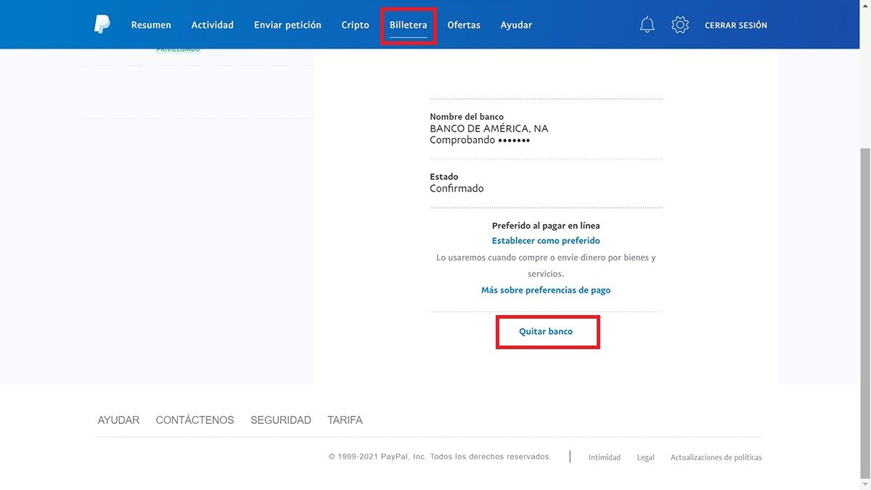Screen dimensions: 871x490
Task: Click Establecer como preferido link
Action: click(x=546, y=240)
